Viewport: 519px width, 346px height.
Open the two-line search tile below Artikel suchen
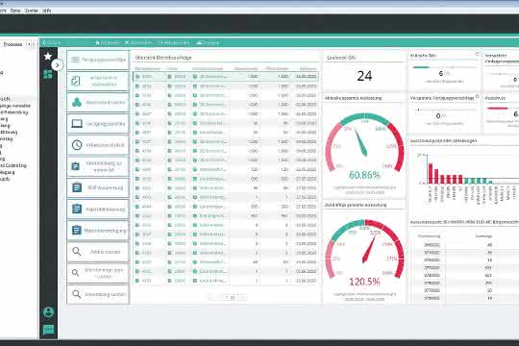(98, 273)
